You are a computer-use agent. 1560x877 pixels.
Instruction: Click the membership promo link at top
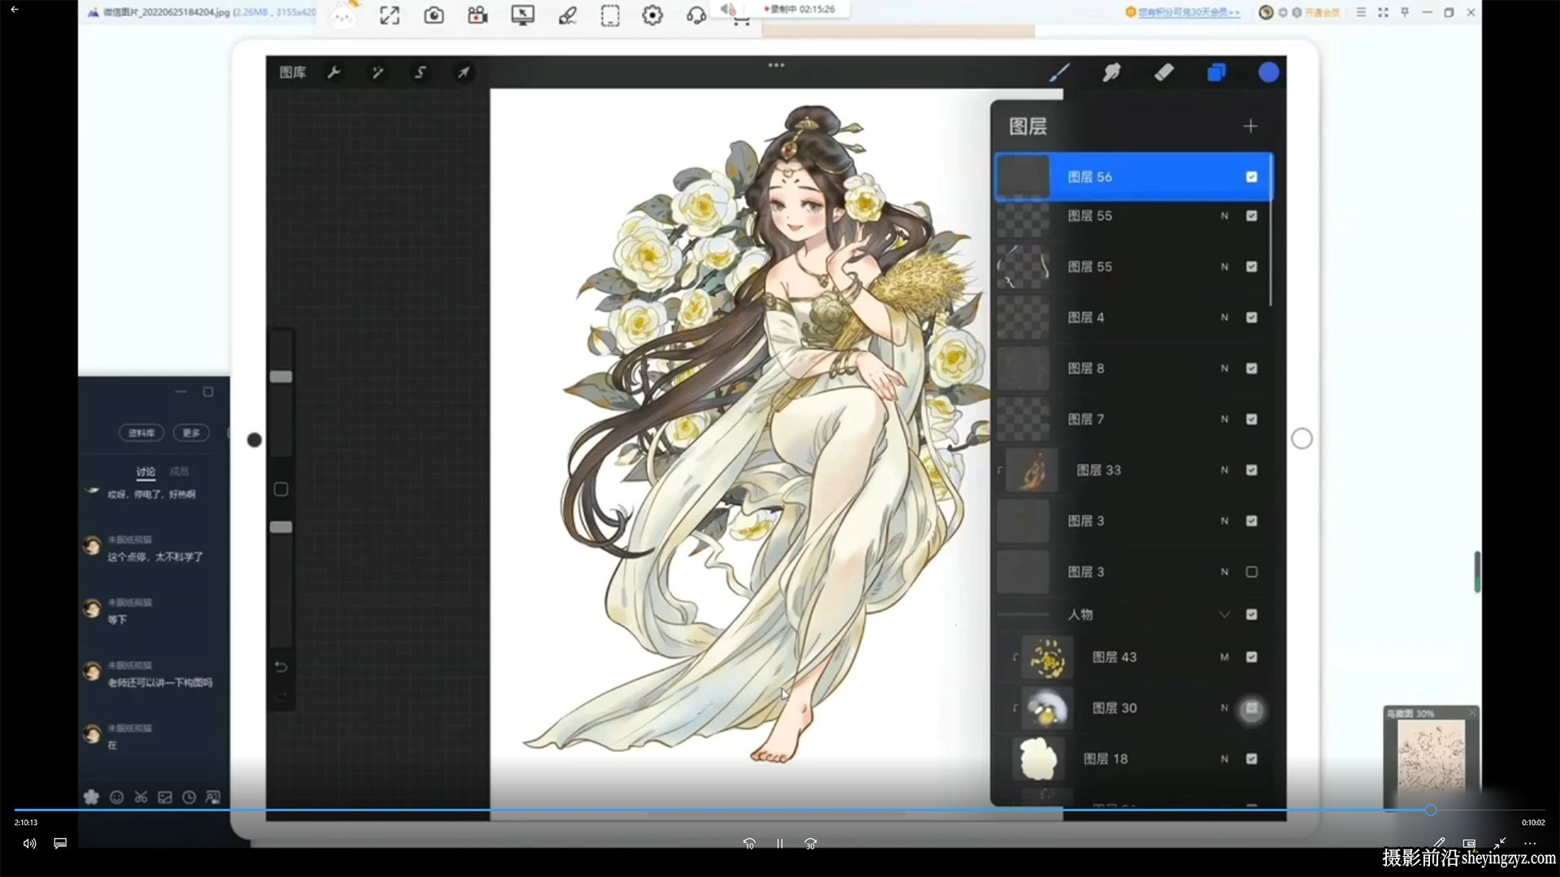pos(1189,12)
